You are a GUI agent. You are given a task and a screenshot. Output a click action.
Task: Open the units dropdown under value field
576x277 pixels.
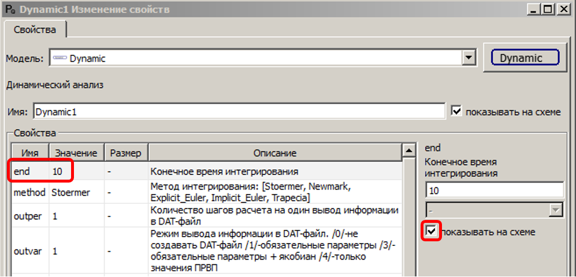tap(556, 210)
